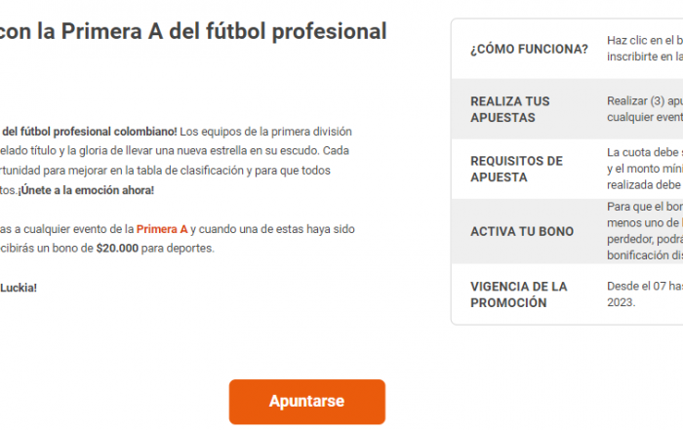Click the 'Haz clic en el' description cell

coord(644,49)
